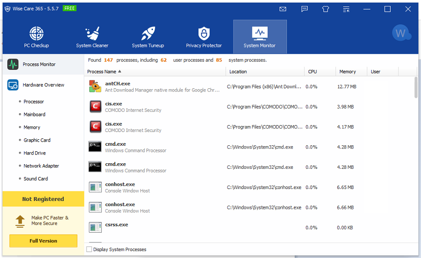Click the Privacy Protector shield icon

[204, 34]
